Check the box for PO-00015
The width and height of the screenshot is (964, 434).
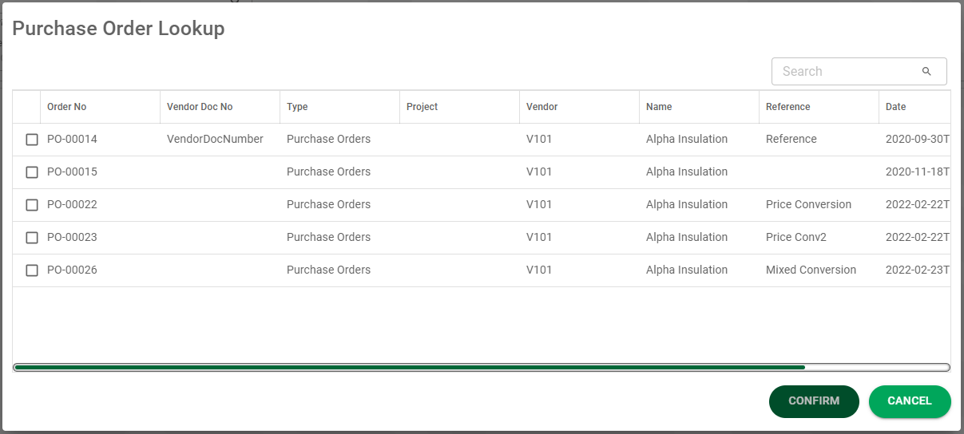pos(32,172)
